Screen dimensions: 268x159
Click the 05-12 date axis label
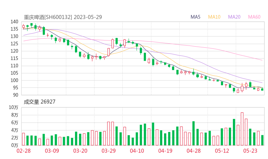pos(222,151)
